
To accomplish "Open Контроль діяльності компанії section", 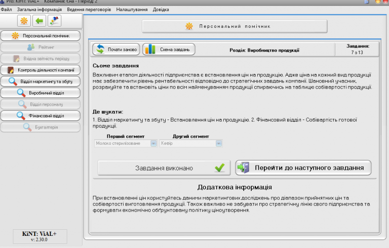I will (41, 70).
